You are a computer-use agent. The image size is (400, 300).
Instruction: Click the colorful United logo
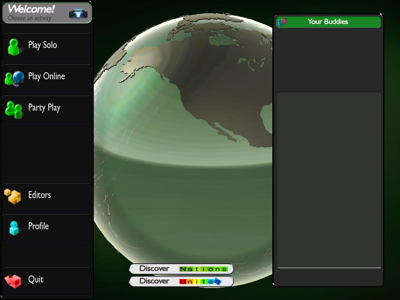(200, 281)
